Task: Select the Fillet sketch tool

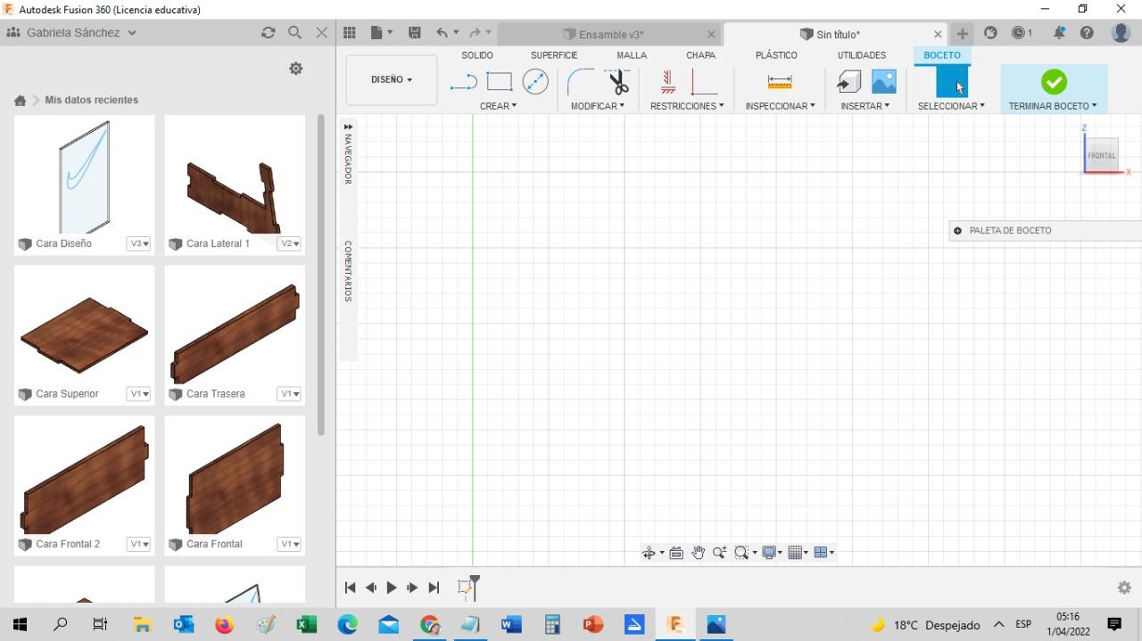Action: tap(580, 82)
